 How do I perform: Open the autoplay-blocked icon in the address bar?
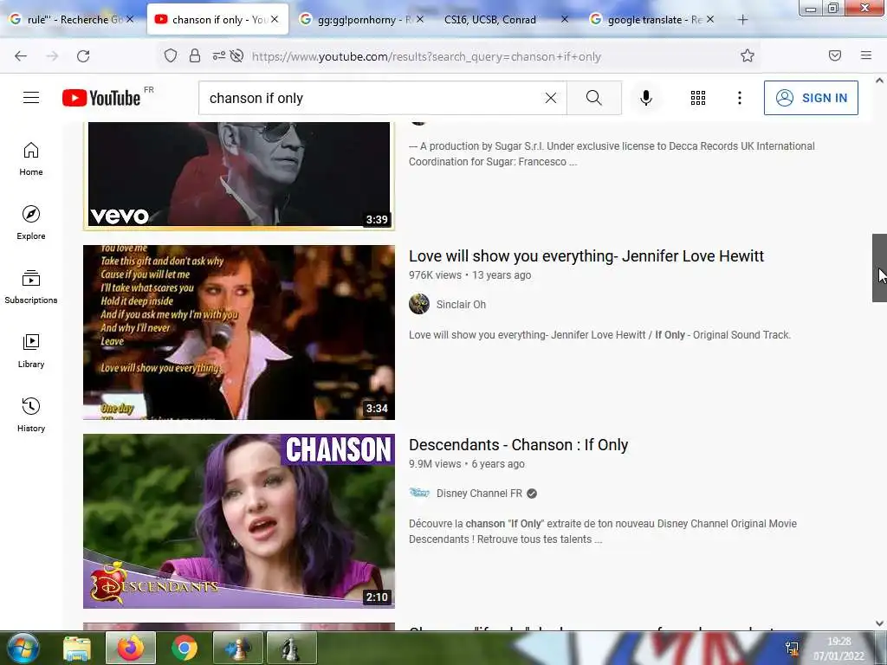tap(237, 55)
